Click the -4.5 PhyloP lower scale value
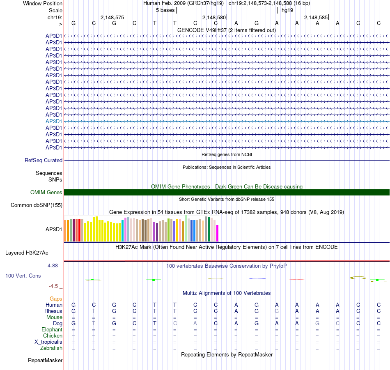Image resolution: width=390 pixels, height=370 pixels. coord(53,286)
